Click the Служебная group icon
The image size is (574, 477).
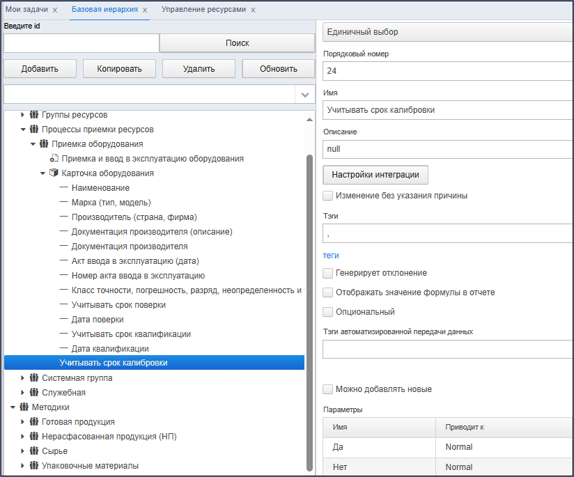(34, 393)
